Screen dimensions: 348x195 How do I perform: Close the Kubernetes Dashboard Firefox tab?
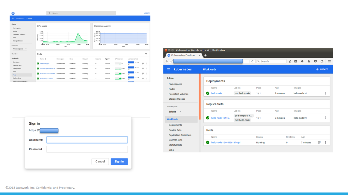[200, 55]
